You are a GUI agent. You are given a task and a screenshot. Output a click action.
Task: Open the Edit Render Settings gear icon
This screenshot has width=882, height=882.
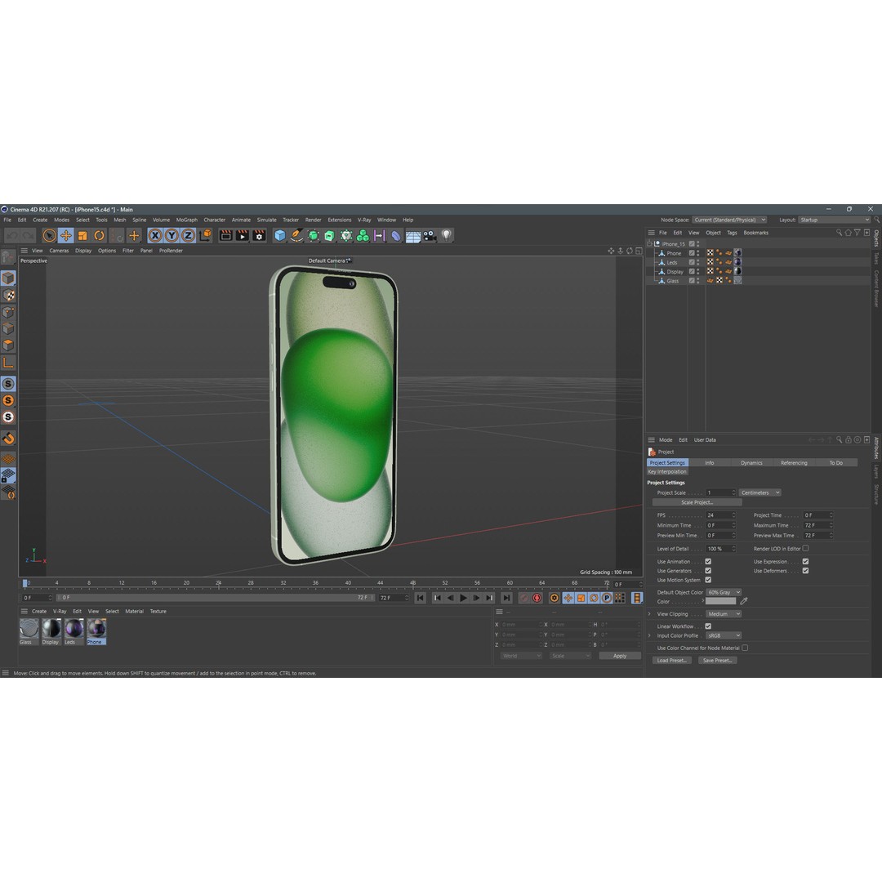(260, 236)
